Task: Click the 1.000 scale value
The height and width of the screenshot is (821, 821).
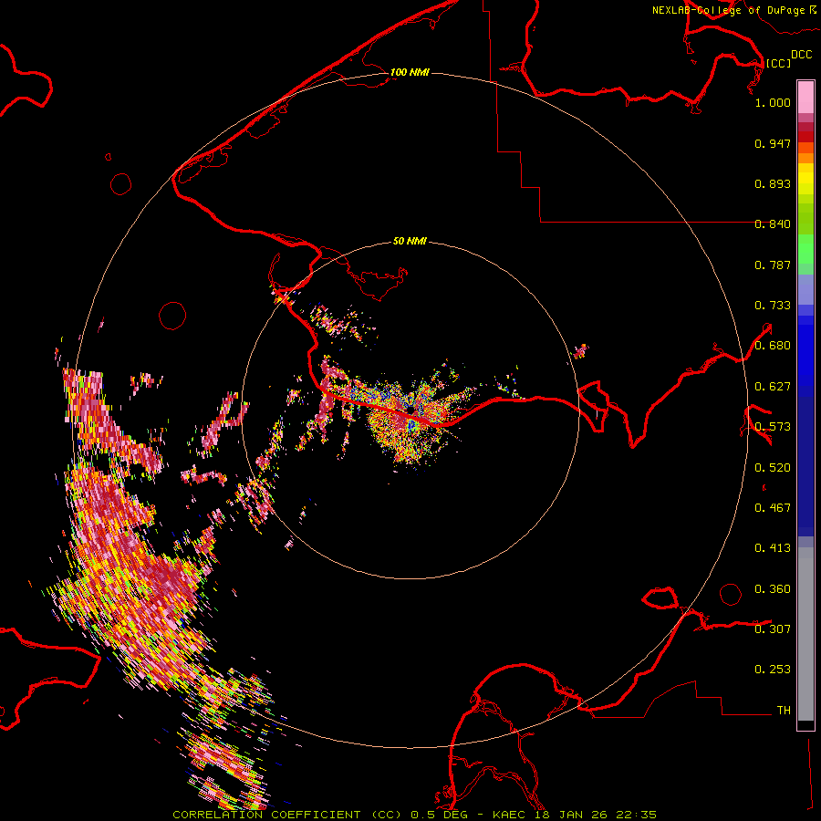Action: click(773, 102)
